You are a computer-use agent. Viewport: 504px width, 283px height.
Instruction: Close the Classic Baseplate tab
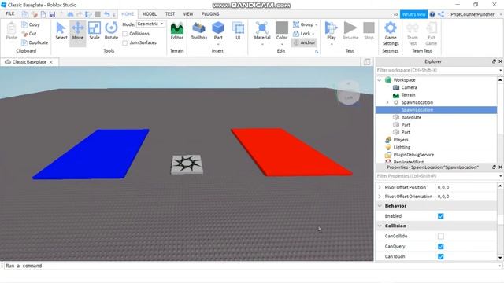[50, 62]
